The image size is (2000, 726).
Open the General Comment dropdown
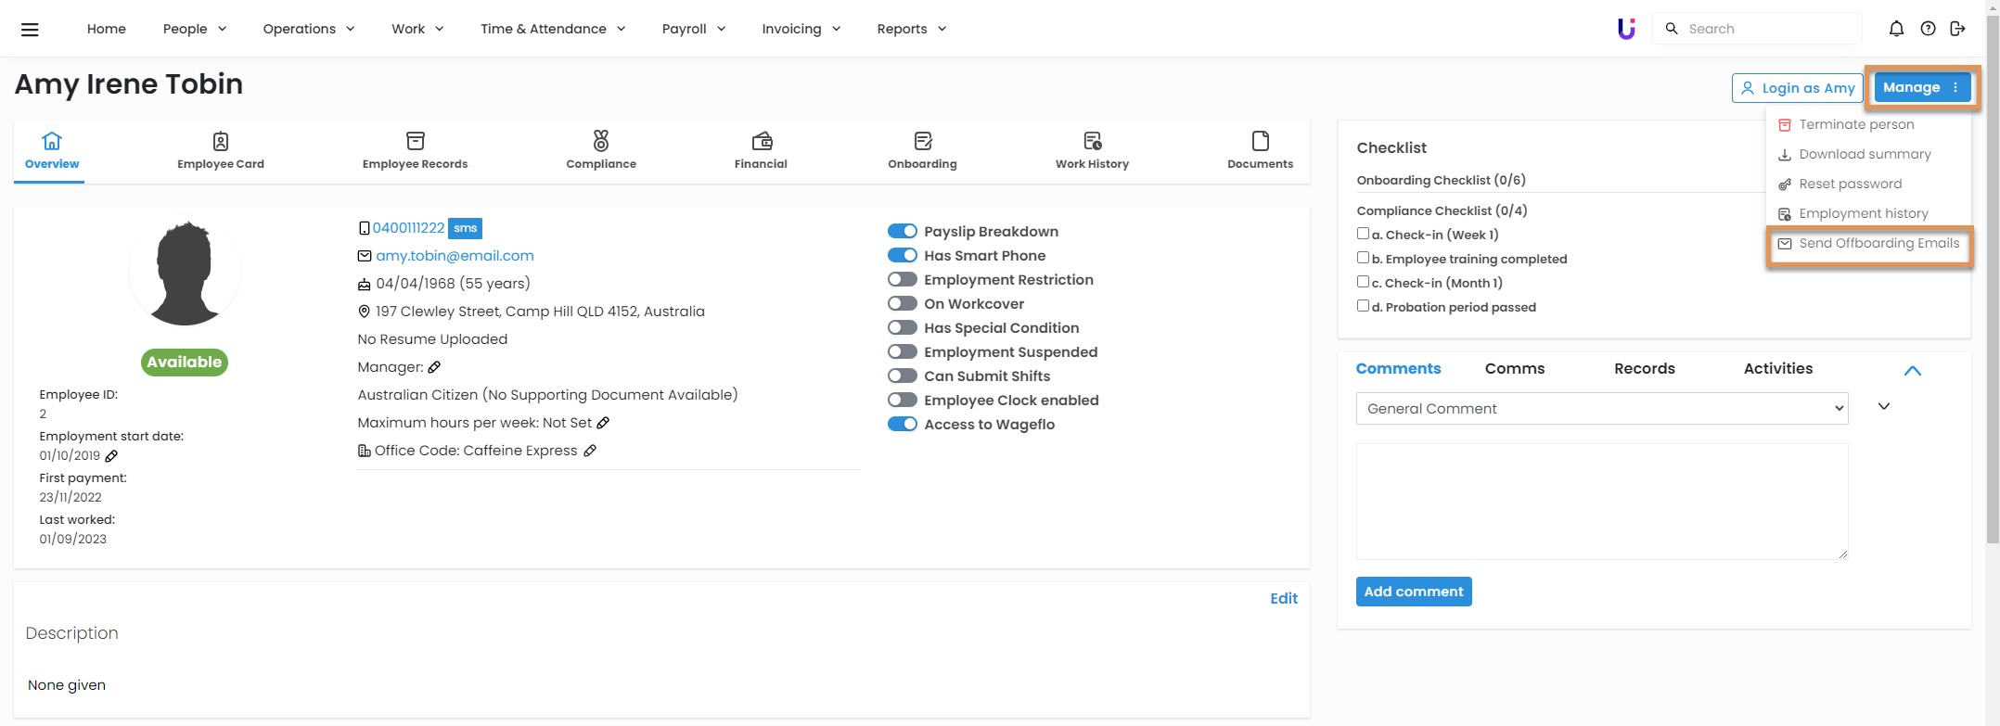point(1601,409)
